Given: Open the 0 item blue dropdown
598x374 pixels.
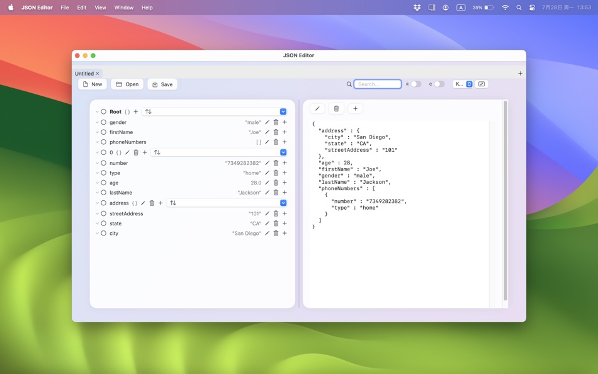Looking at the screenshot, I should pyautogui.click(x=283, y=152).
